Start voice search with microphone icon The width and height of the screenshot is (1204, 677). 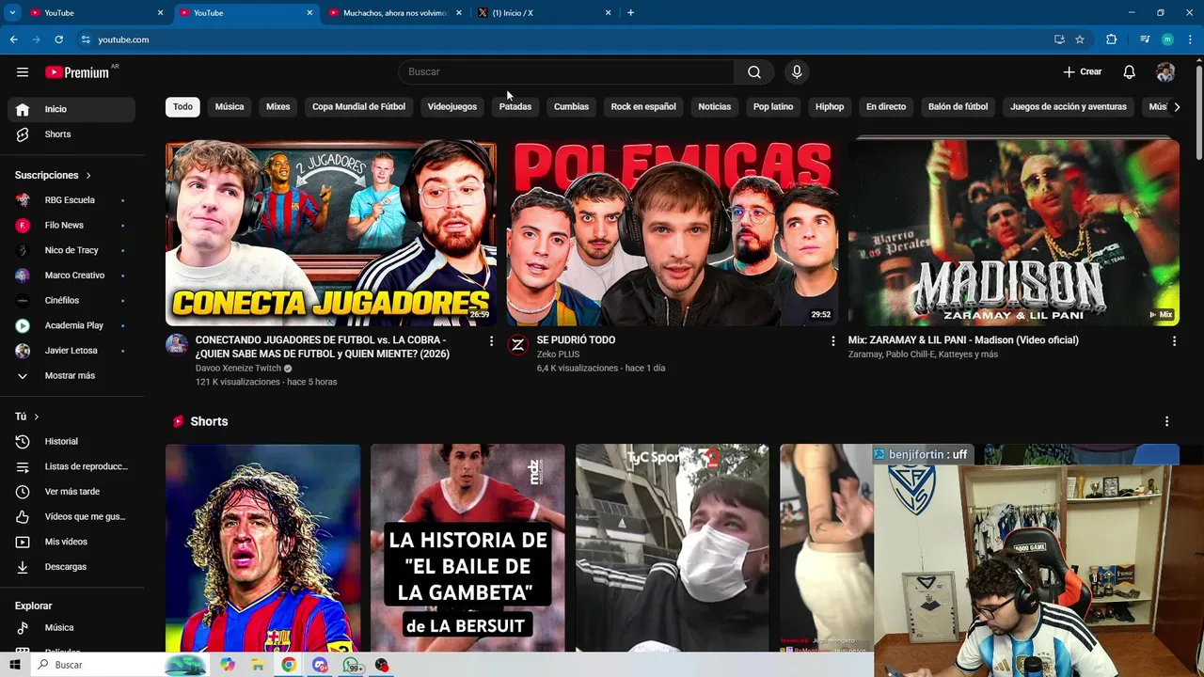[797, 71]
